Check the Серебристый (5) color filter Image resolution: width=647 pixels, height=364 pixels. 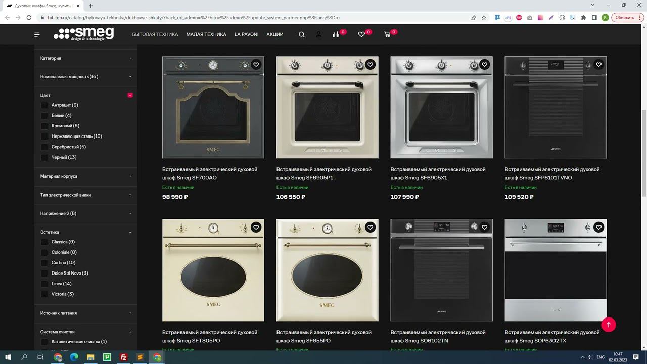(44, 147)
